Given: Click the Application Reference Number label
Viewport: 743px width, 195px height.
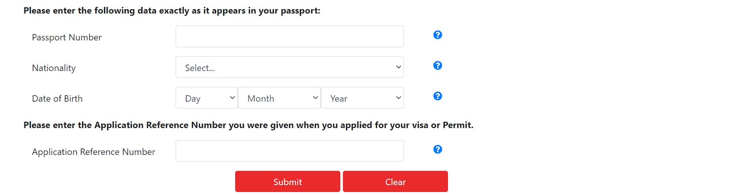Looking at the screenshot, I should [x=93, y=152].
